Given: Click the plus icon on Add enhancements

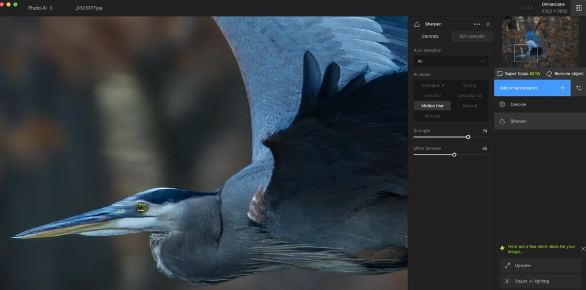Looking at the screenshot, I should click(x=563, y=88).
